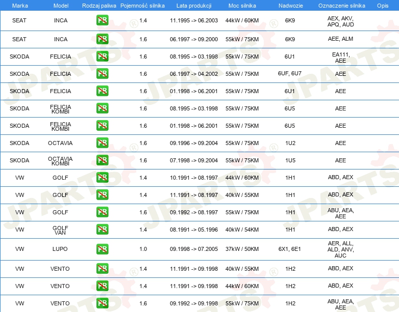The width and height of the screenshot is (399, 312).
Task: Select the date range 09.1992 -> 09.1998
Action: pos(194,303)
